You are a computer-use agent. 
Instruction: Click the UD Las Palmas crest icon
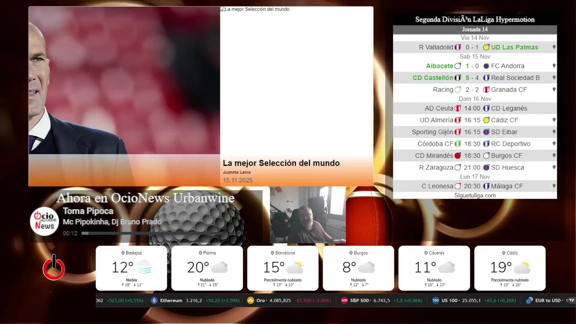click(486, 47)
